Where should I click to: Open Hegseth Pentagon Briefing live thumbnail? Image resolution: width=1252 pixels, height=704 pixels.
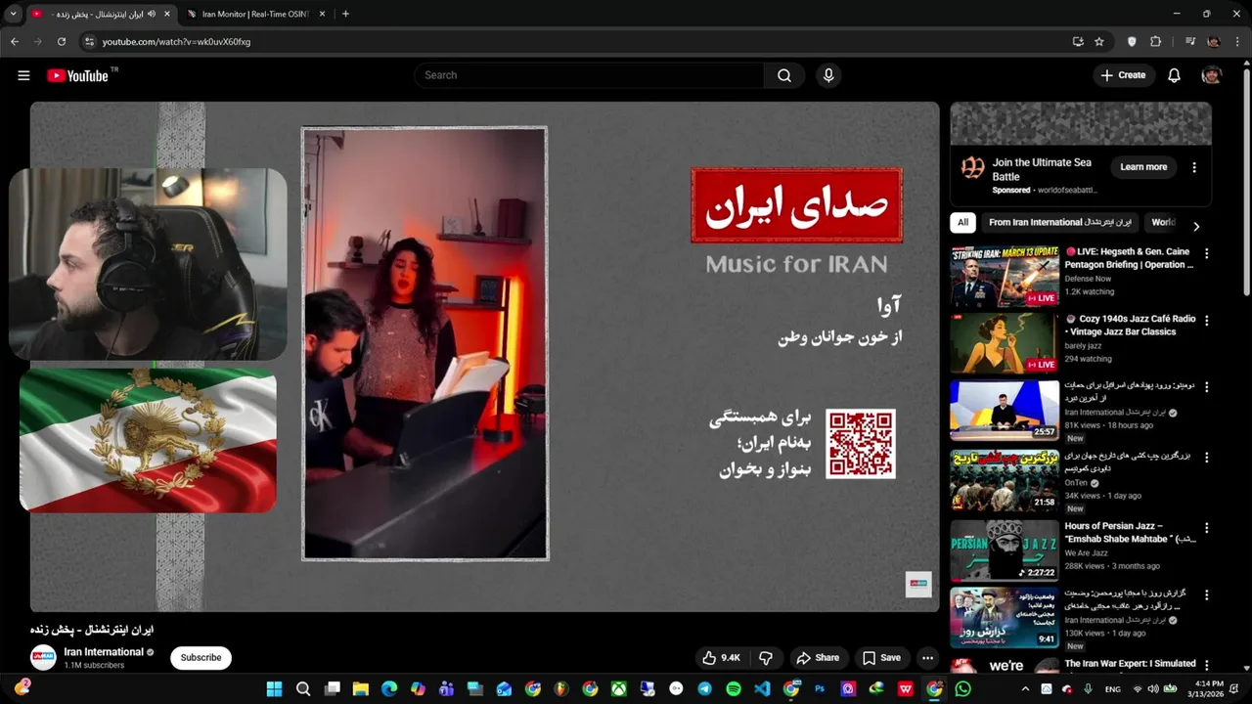click(x=1005, y=277)
